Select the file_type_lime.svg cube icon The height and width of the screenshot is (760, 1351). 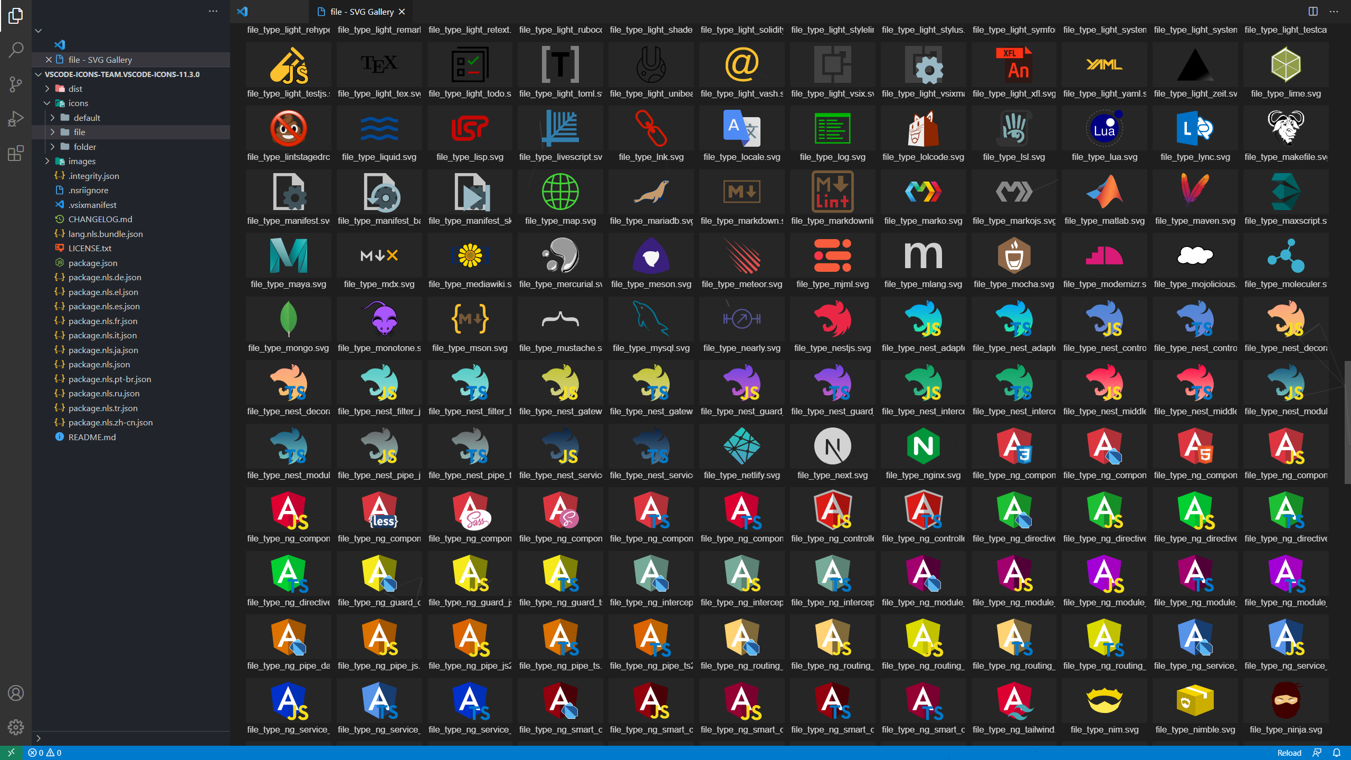(x=1286, y=64)
